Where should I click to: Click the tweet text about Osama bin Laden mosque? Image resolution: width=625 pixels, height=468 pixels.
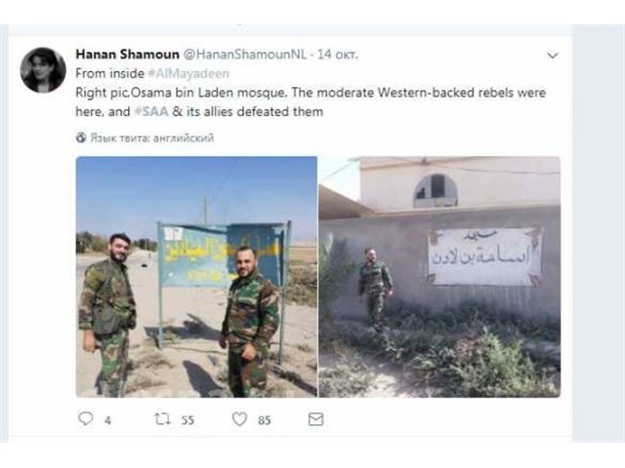pyautogui.click(x=311, y=101)
